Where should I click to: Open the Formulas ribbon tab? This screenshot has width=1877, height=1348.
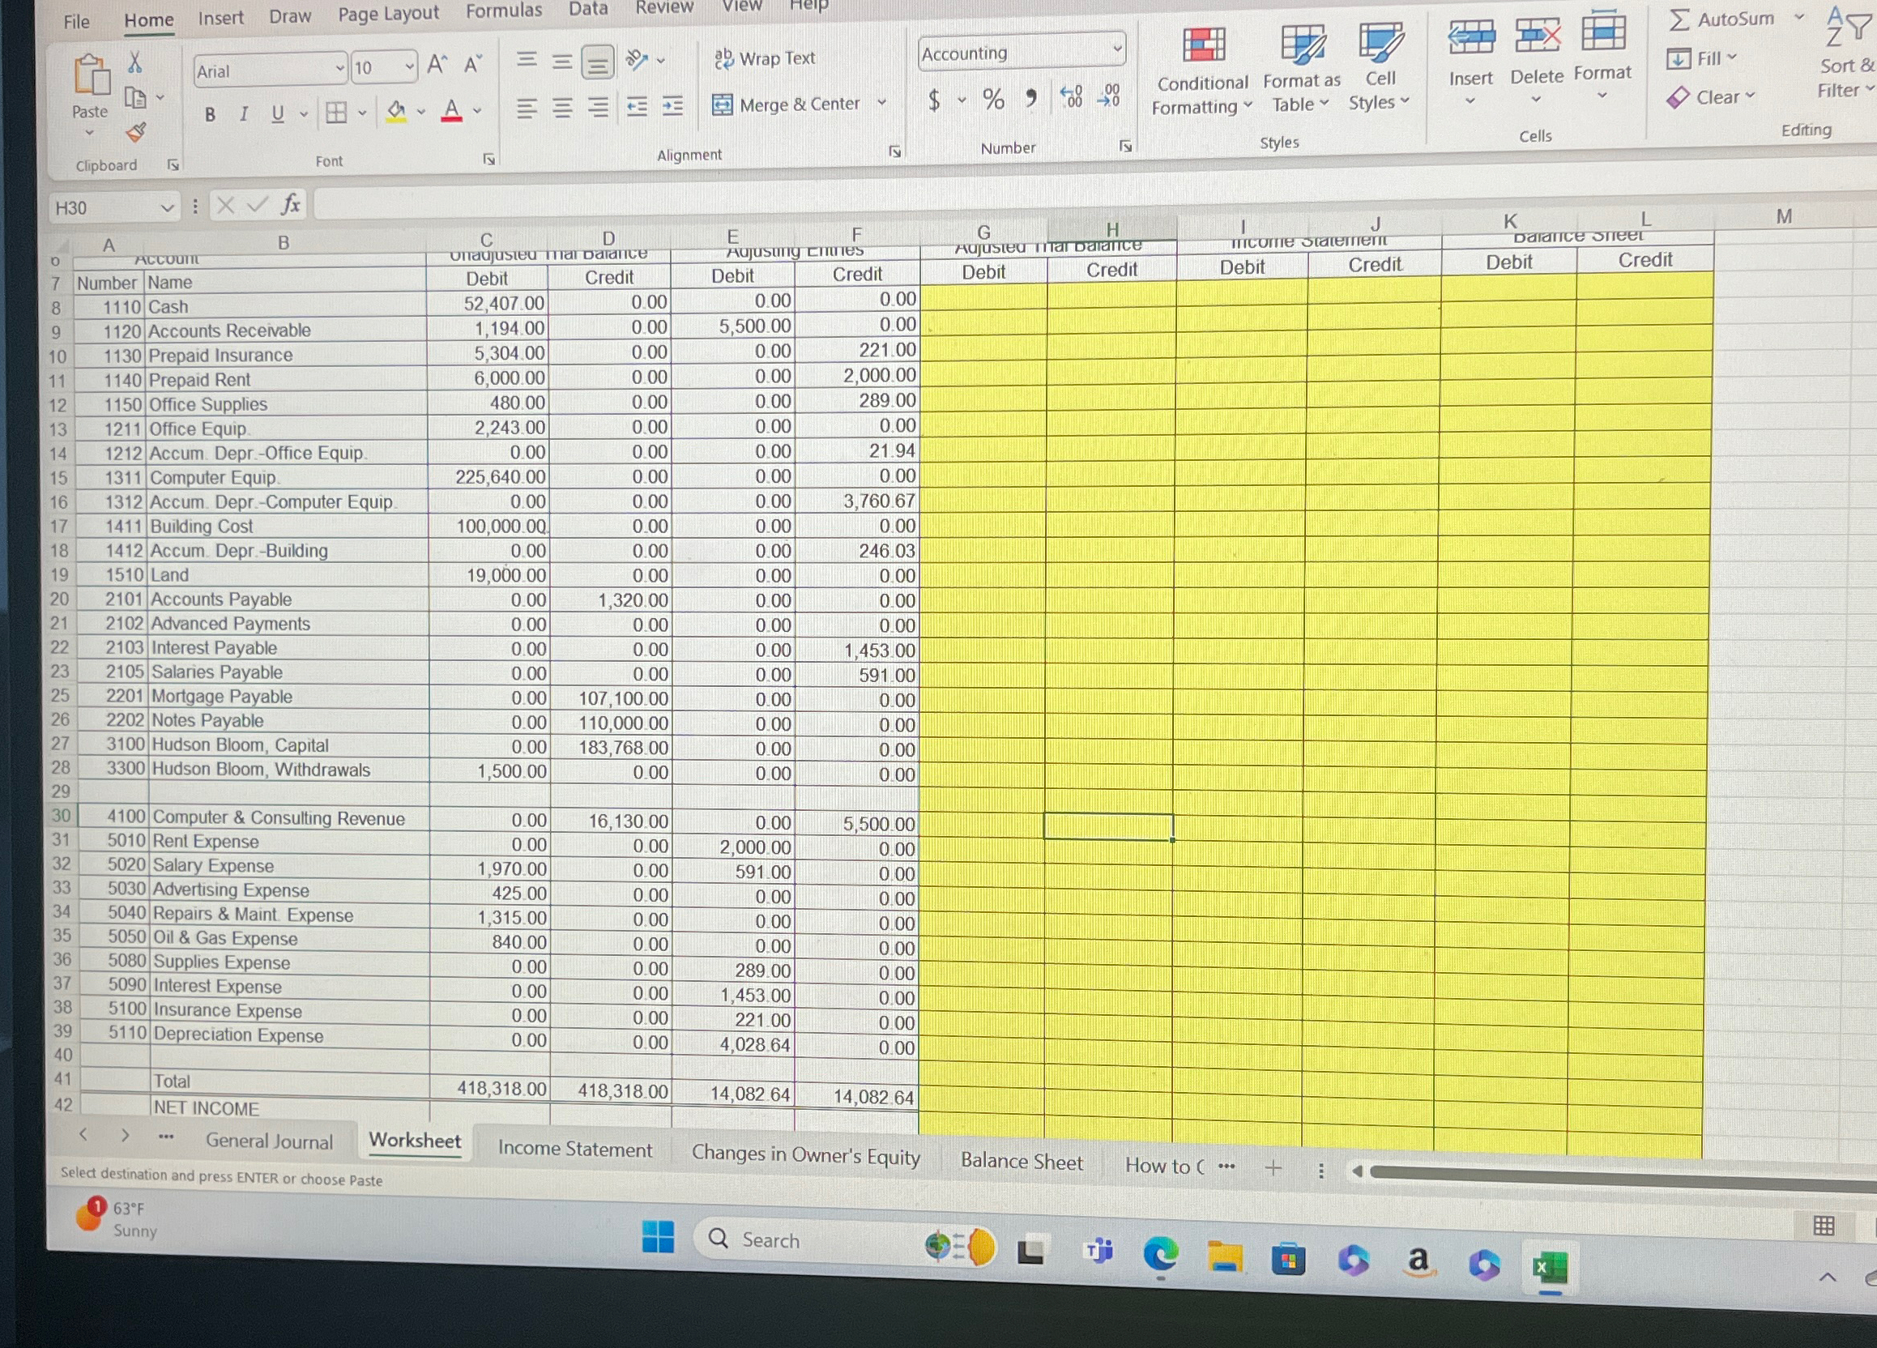point(503,11)
